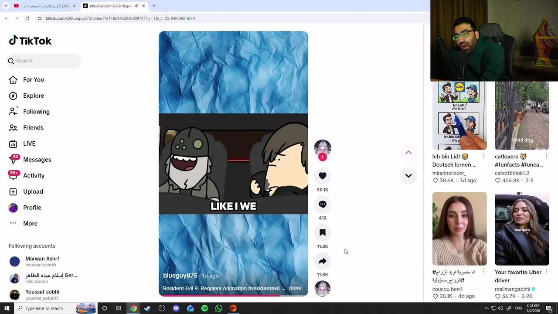Reload the page
The height and width of the screenshot is (314, 558).
(x=27, y=18)
